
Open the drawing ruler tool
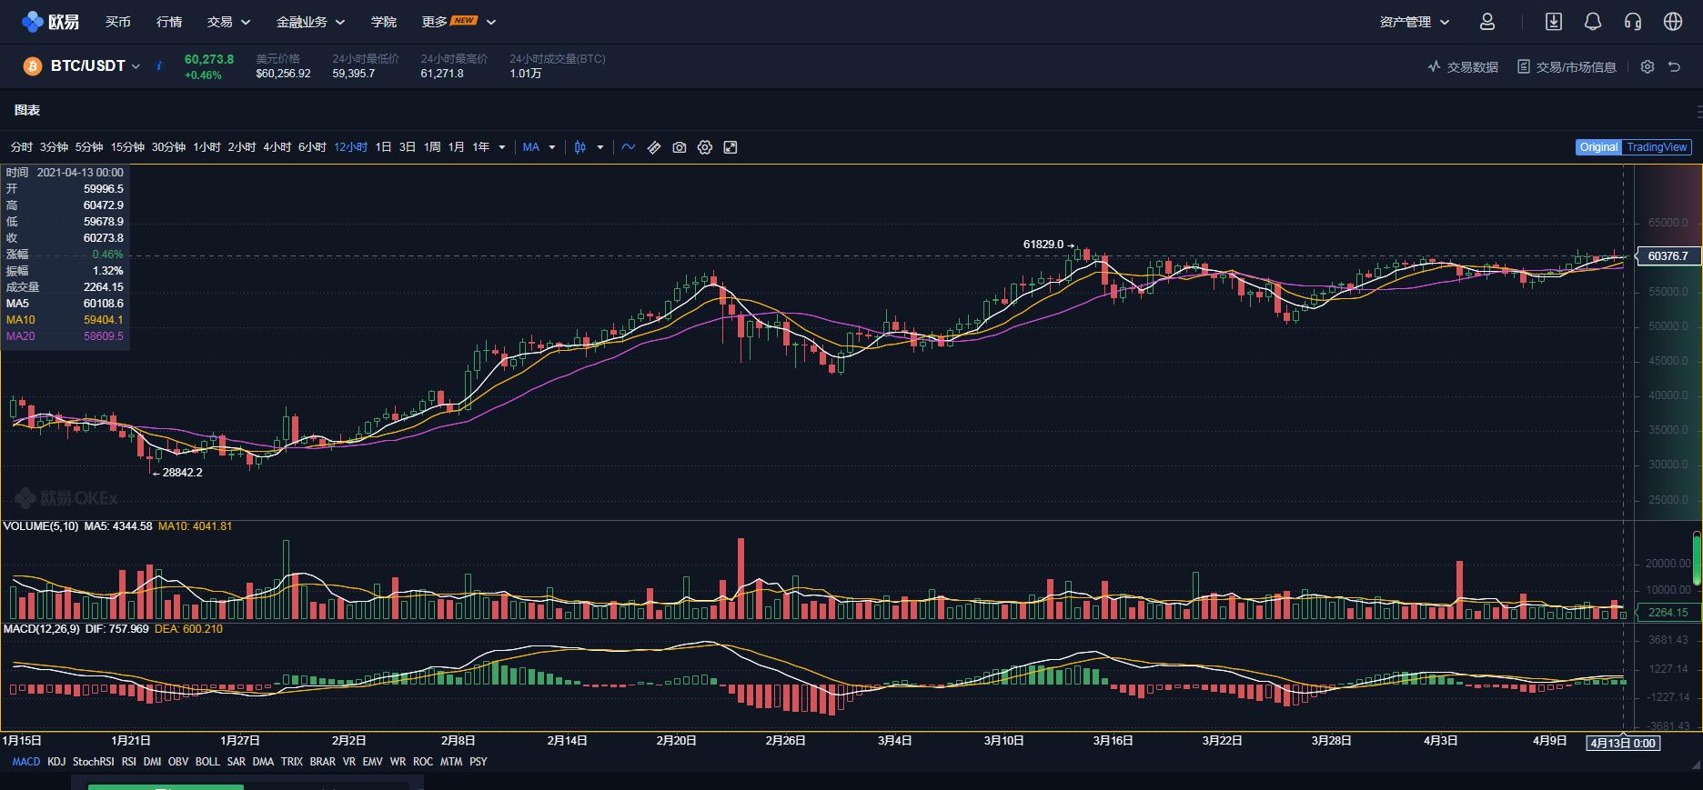click(653, 147)
